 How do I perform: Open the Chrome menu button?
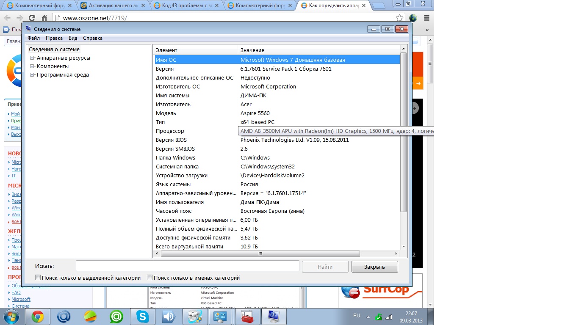pos(426,18)
